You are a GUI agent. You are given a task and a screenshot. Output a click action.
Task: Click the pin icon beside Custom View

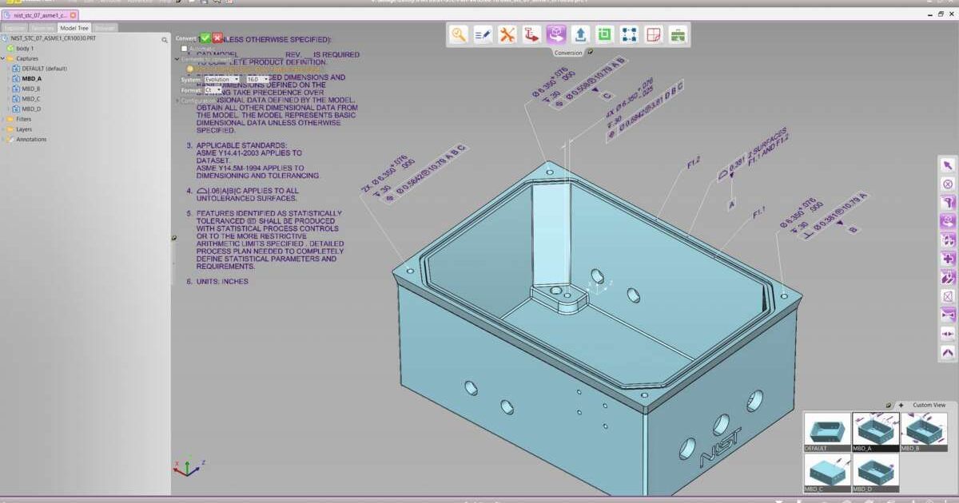(889, 405)
